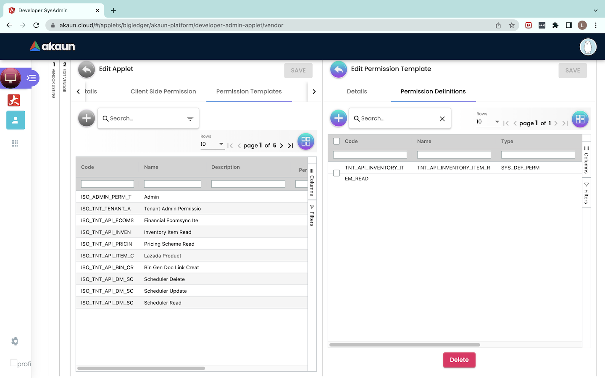Click the red Delete button
Viewport: 605px width, 378px height.
pyautogui.click(x=459, y=360)
